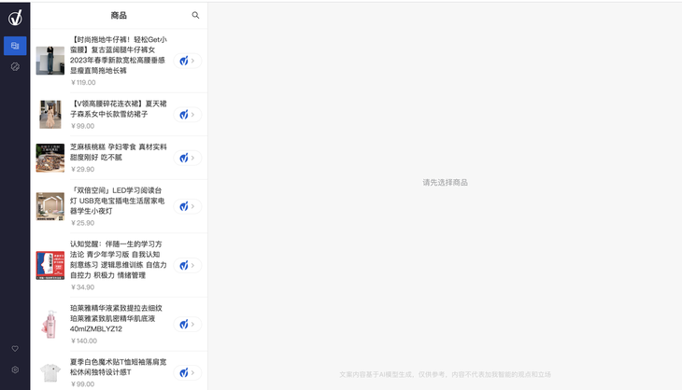Expand arrow for white T-shirt item
This screenshot has height=390, width=682.
pos(193,372)
